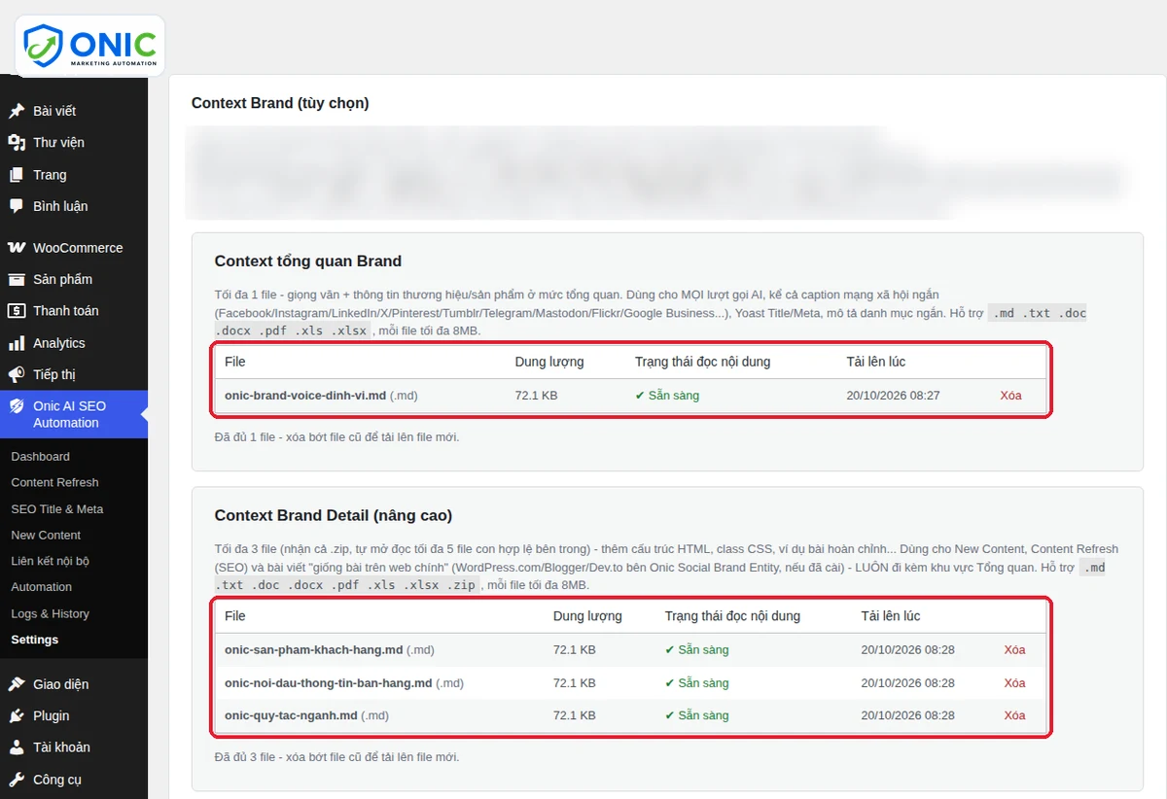
Task: Open Content Refresh submenu
Action: pos(54,483)
